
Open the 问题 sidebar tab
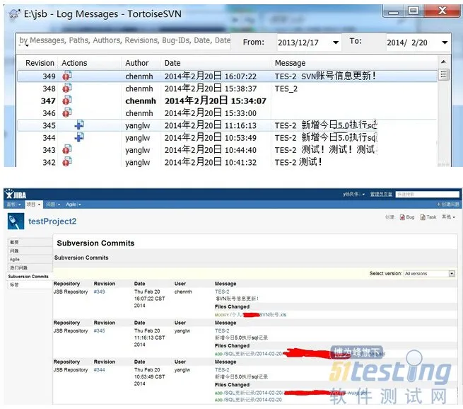(30, 250)
